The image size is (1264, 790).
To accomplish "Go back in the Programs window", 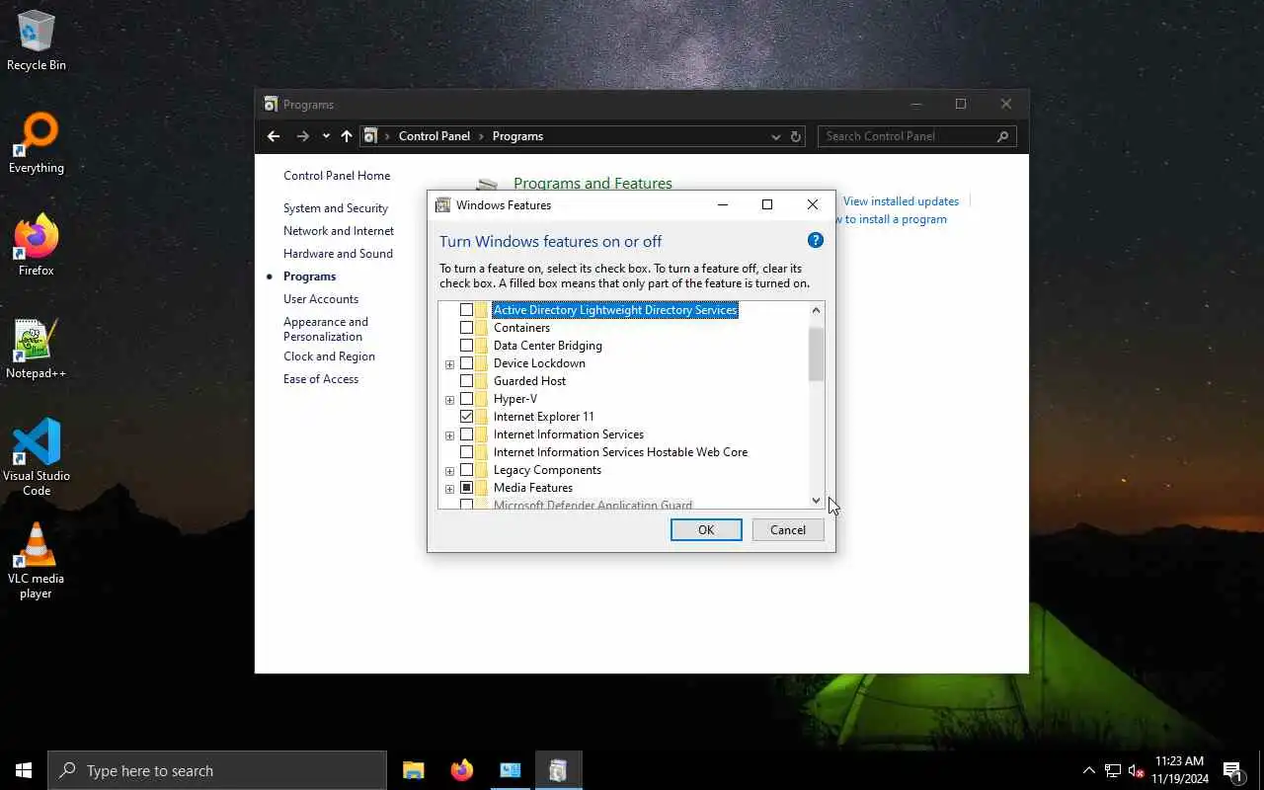I will tap(274, 136).
